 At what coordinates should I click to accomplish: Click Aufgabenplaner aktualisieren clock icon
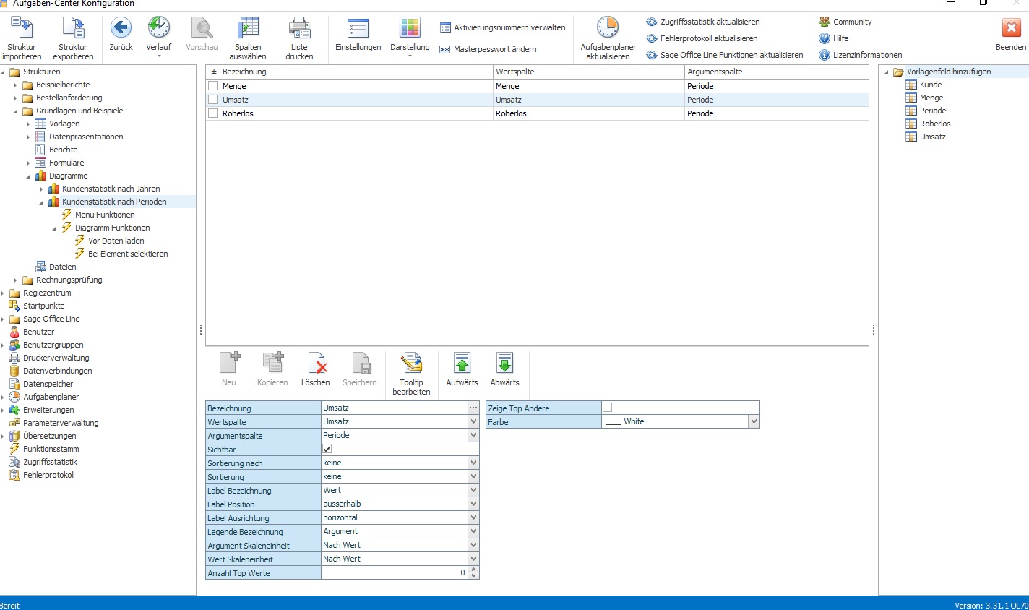tap(608, 28)
